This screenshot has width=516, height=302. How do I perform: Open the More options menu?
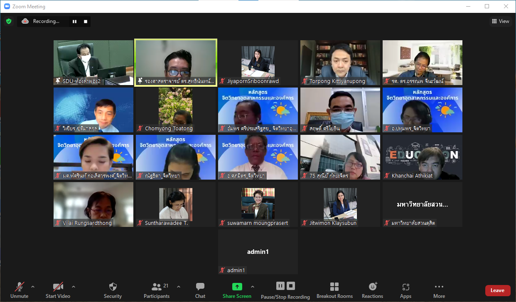[439, 290]
